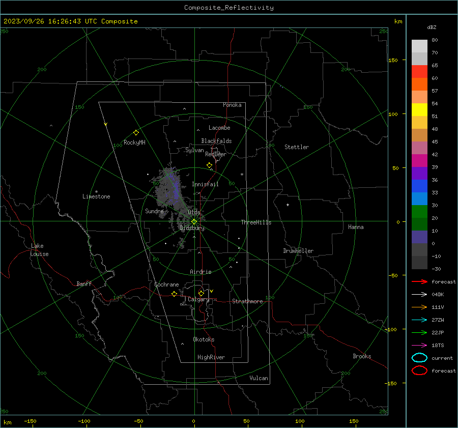
Task: Click the 2023/09/26 16:26:43 UTC Composite timestamp
Action: [x=70, y=21]
